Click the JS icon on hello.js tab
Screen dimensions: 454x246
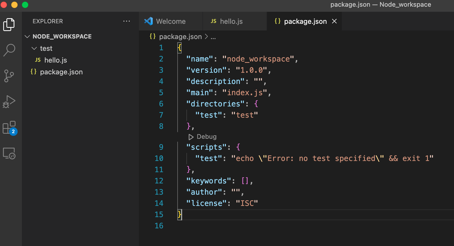pos(213,21)
